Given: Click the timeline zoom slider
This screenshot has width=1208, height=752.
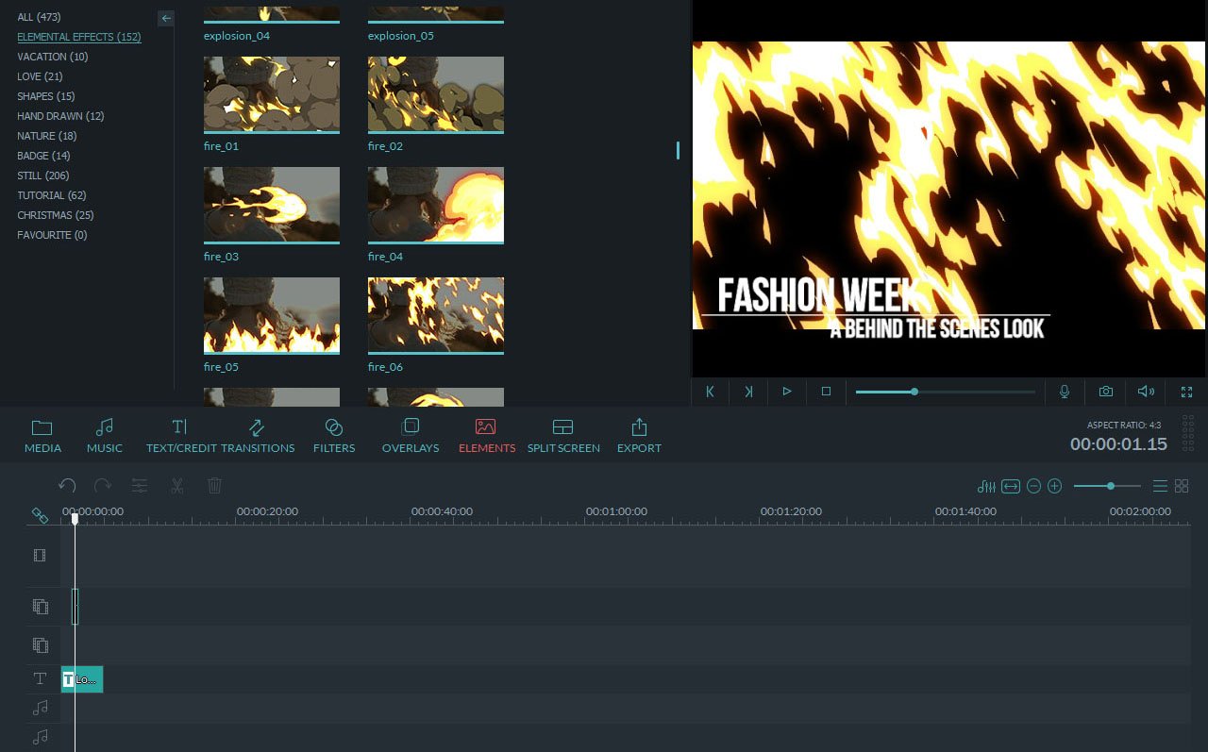Looking at the screenshot, I should pos(1111,487).
